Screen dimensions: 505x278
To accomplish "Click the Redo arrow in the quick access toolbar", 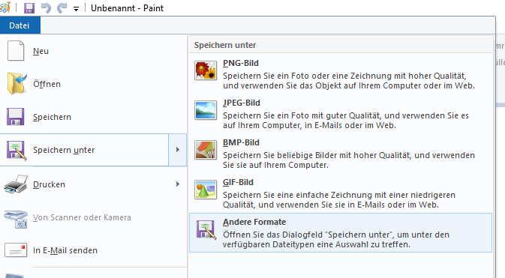I will click(62, 8).
